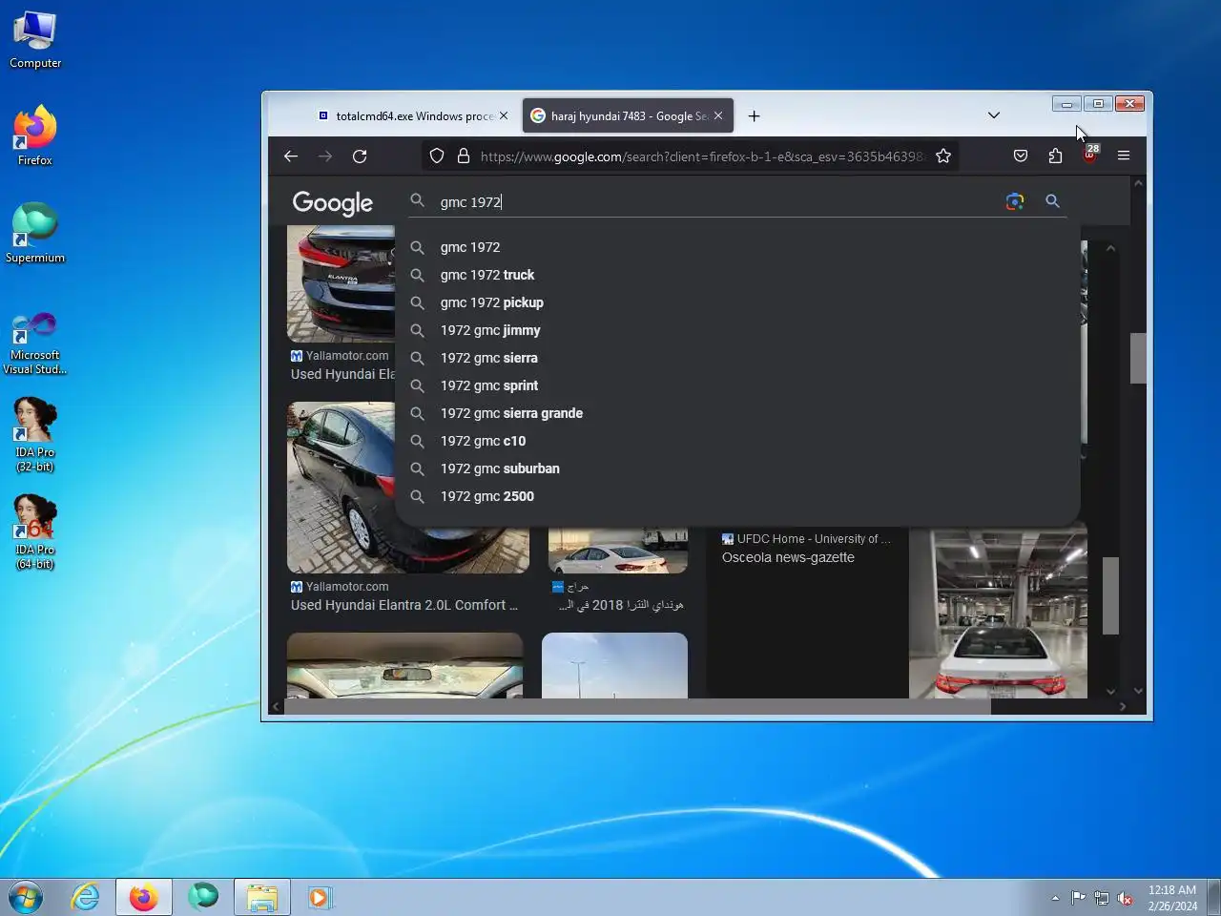The height and width of the screenshot is (916, 1221).
Task: Open the Action Center flag tray icon
Action: pos(1078,898)
